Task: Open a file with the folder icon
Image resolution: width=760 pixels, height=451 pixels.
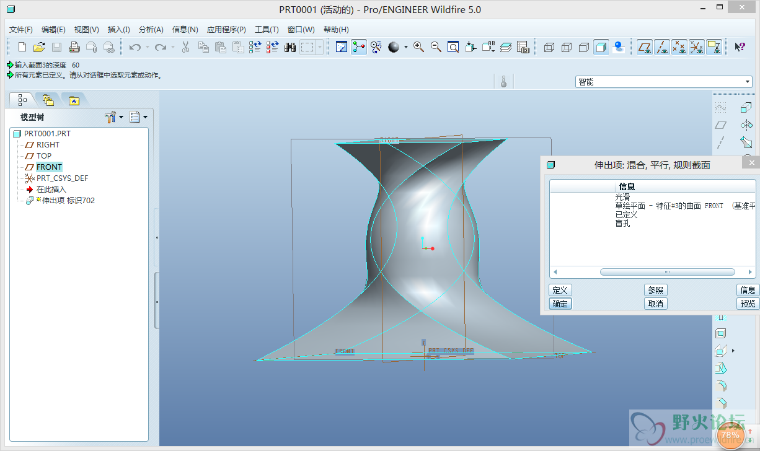Action: click(x=39, y=47)
